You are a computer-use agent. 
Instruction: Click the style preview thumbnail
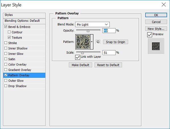click(x=156, y=46)
